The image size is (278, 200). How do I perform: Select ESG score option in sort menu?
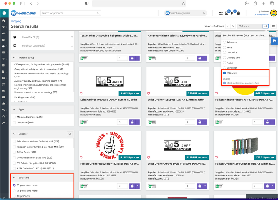coord(224,73)
